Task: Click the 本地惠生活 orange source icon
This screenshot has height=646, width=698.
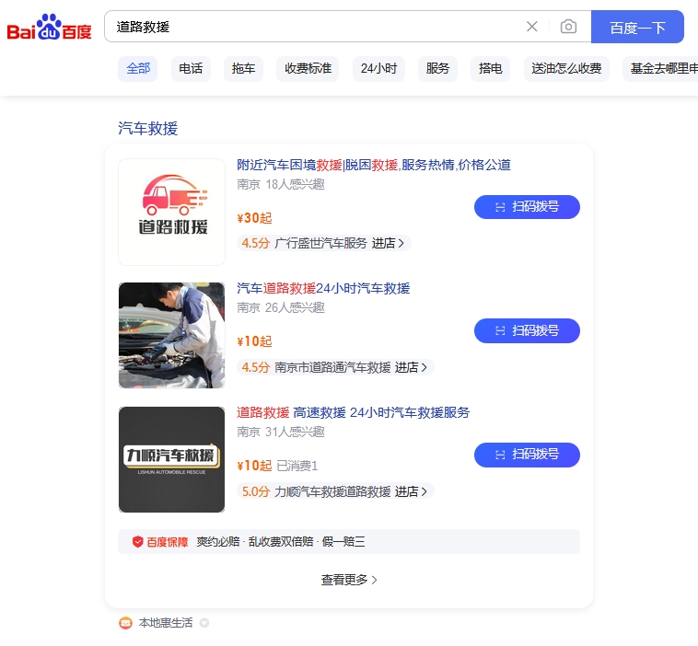Action: [x=125, y=623]
